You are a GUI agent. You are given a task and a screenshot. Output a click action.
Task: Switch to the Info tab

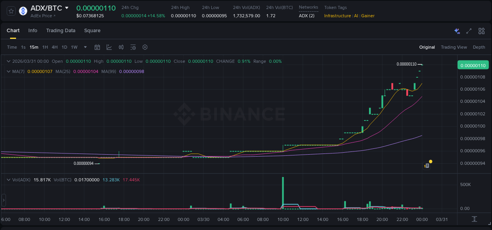coord(33,31)
